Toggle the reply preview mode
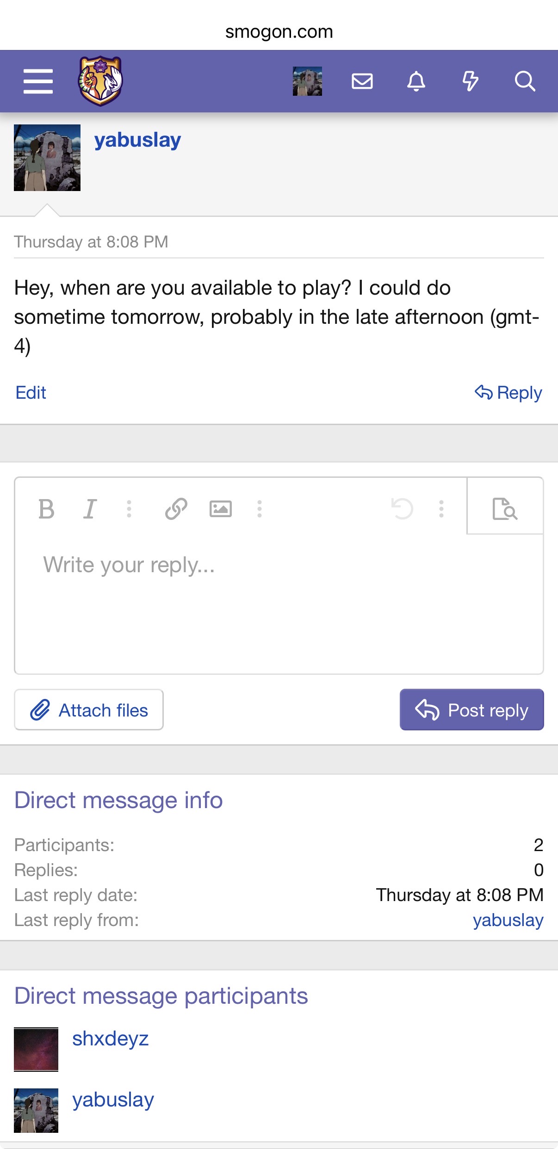 point(505,508)
